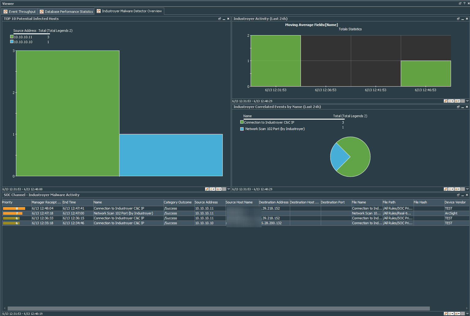The width and height of the screenshot is (470, 316).
Task: Click the horizontal scrollbar at the bottom
Action: (218, 308)
